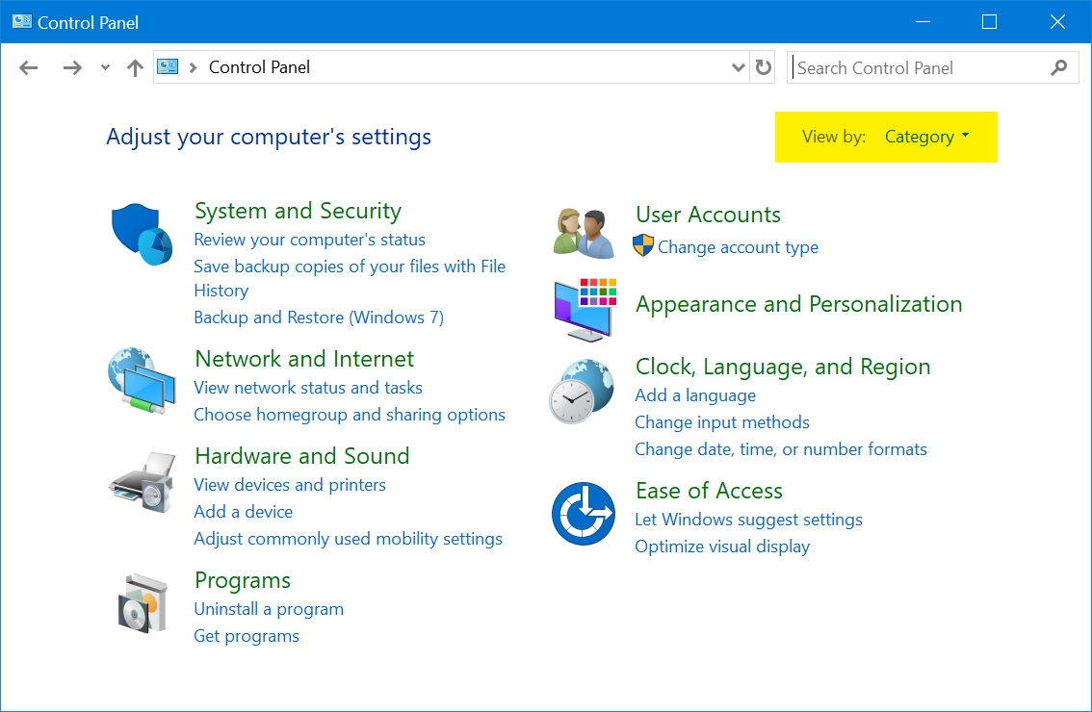Viewport: 1092px width, 712px height.
Task: Select Control Panel in the breadcrumb bar
Action: point(262,67)
